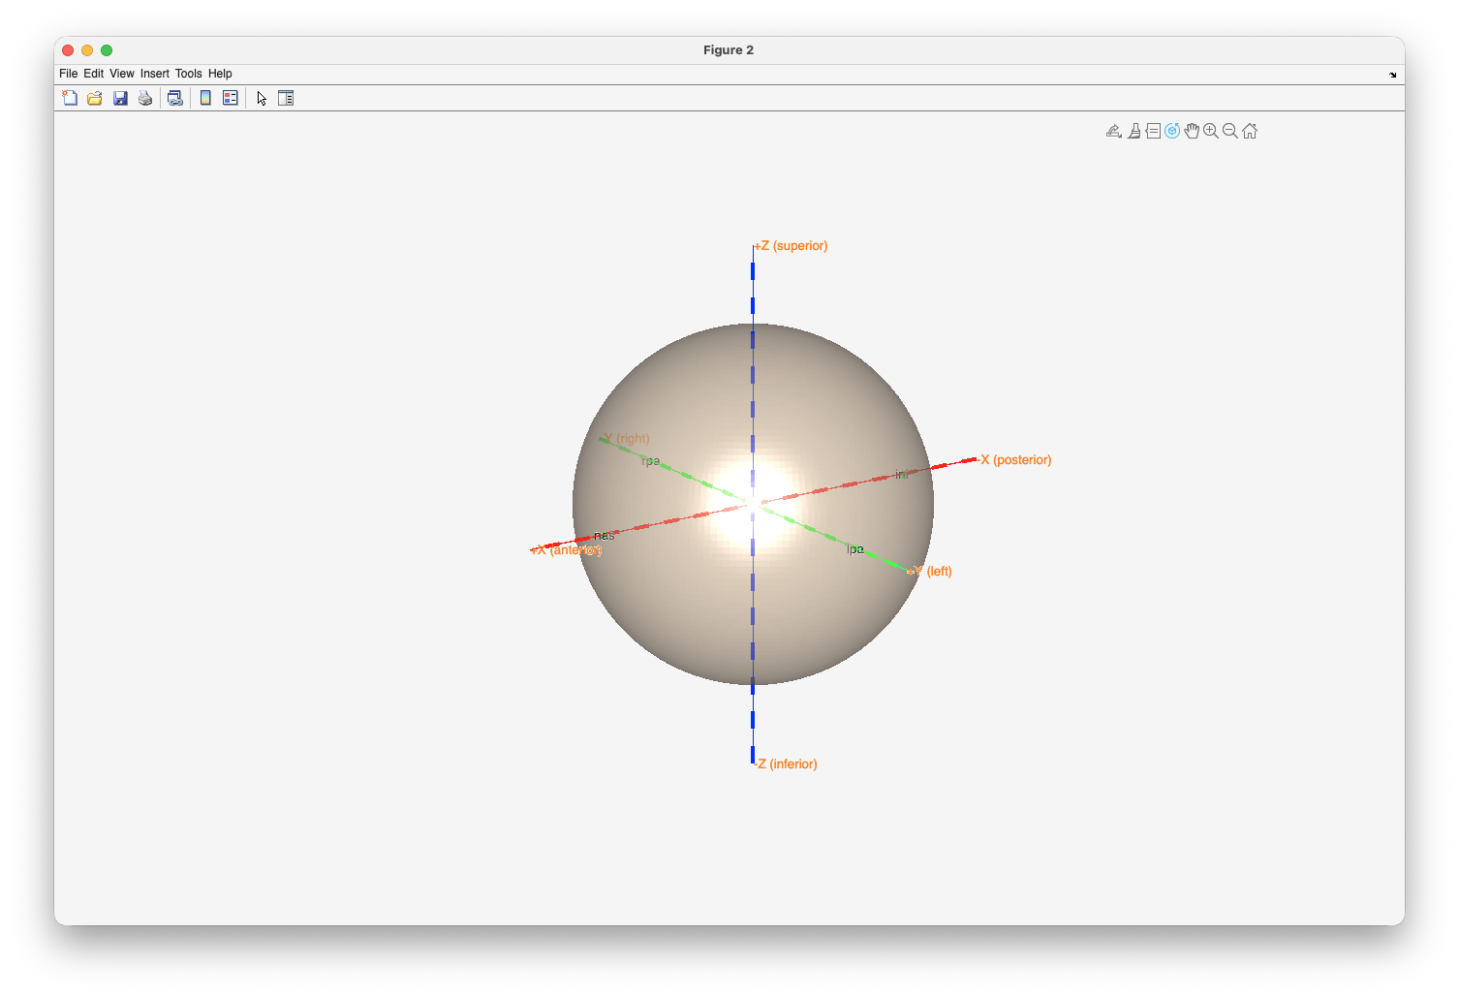Toggle the Rotate 3D axes tool
1459x997 pixels.
click(x=1172, y=131)
